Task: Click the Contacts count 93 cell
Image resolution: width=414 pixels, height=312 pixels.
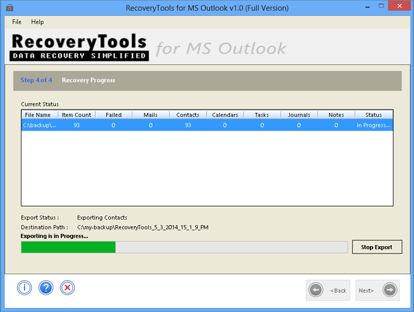Action: pyautogui.click(x=188, y=125)
